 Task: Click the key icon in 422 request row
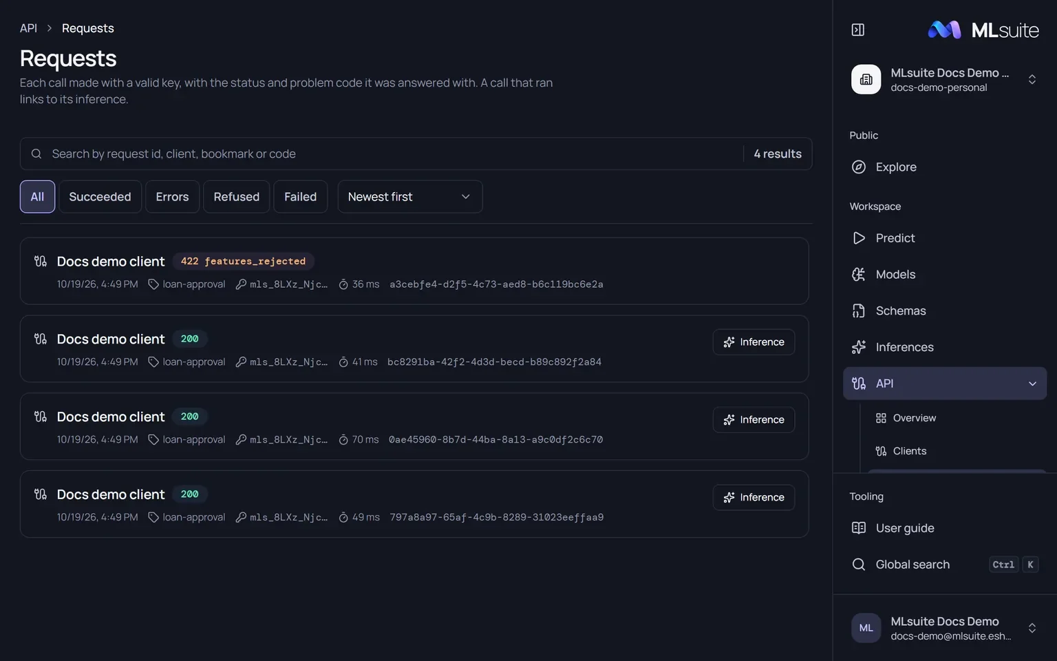click(x=241, y=284)
